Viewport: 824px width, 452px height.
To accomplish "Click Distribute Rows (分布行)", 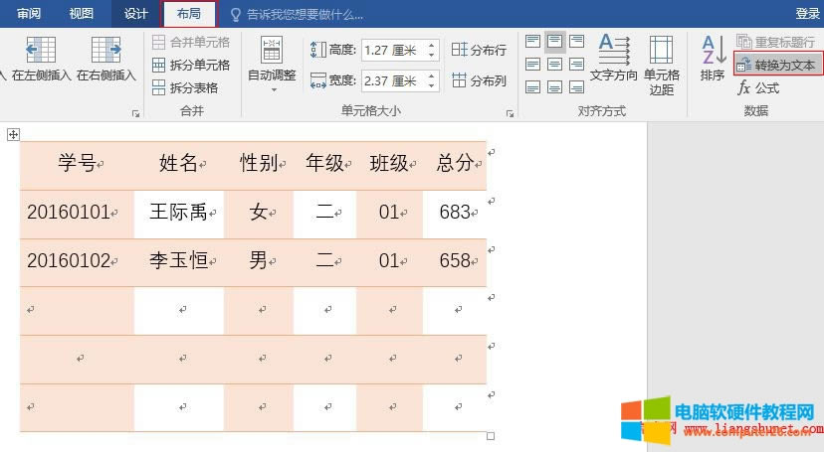I will (x=479, y=50).
